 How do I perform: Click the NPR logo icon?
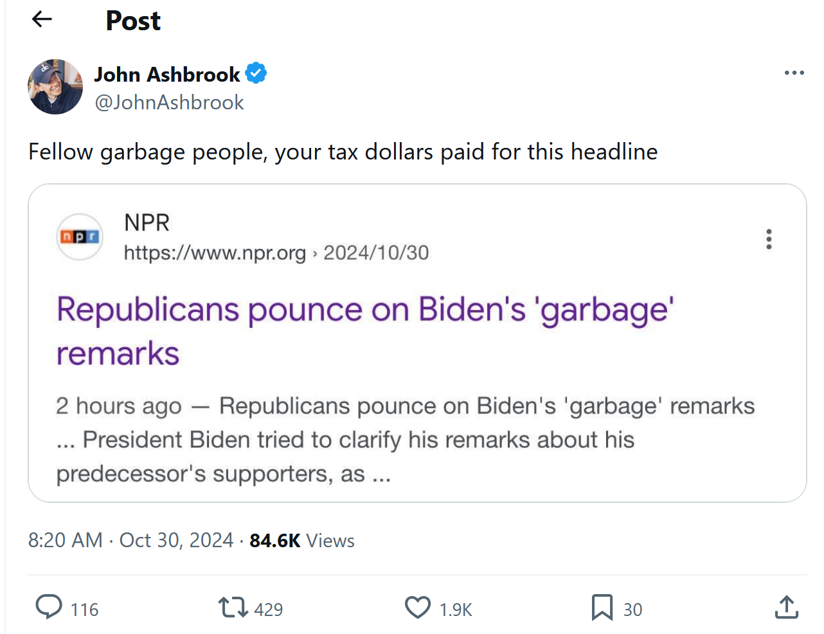(x=80, y=237)
